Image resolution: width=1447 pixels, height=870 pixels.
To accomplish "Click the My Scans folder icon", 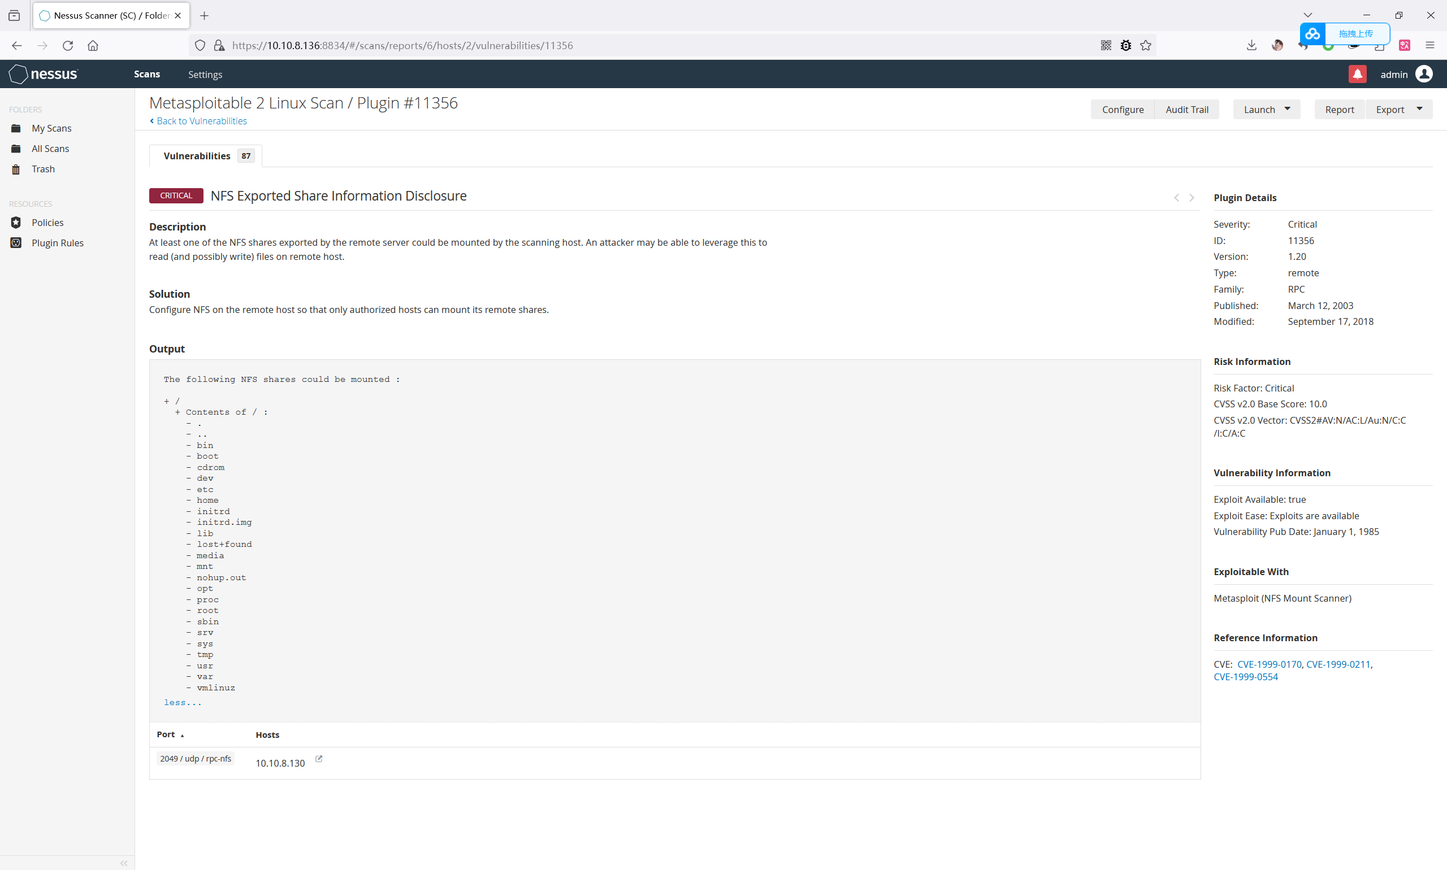I will (x=16, y=128).
